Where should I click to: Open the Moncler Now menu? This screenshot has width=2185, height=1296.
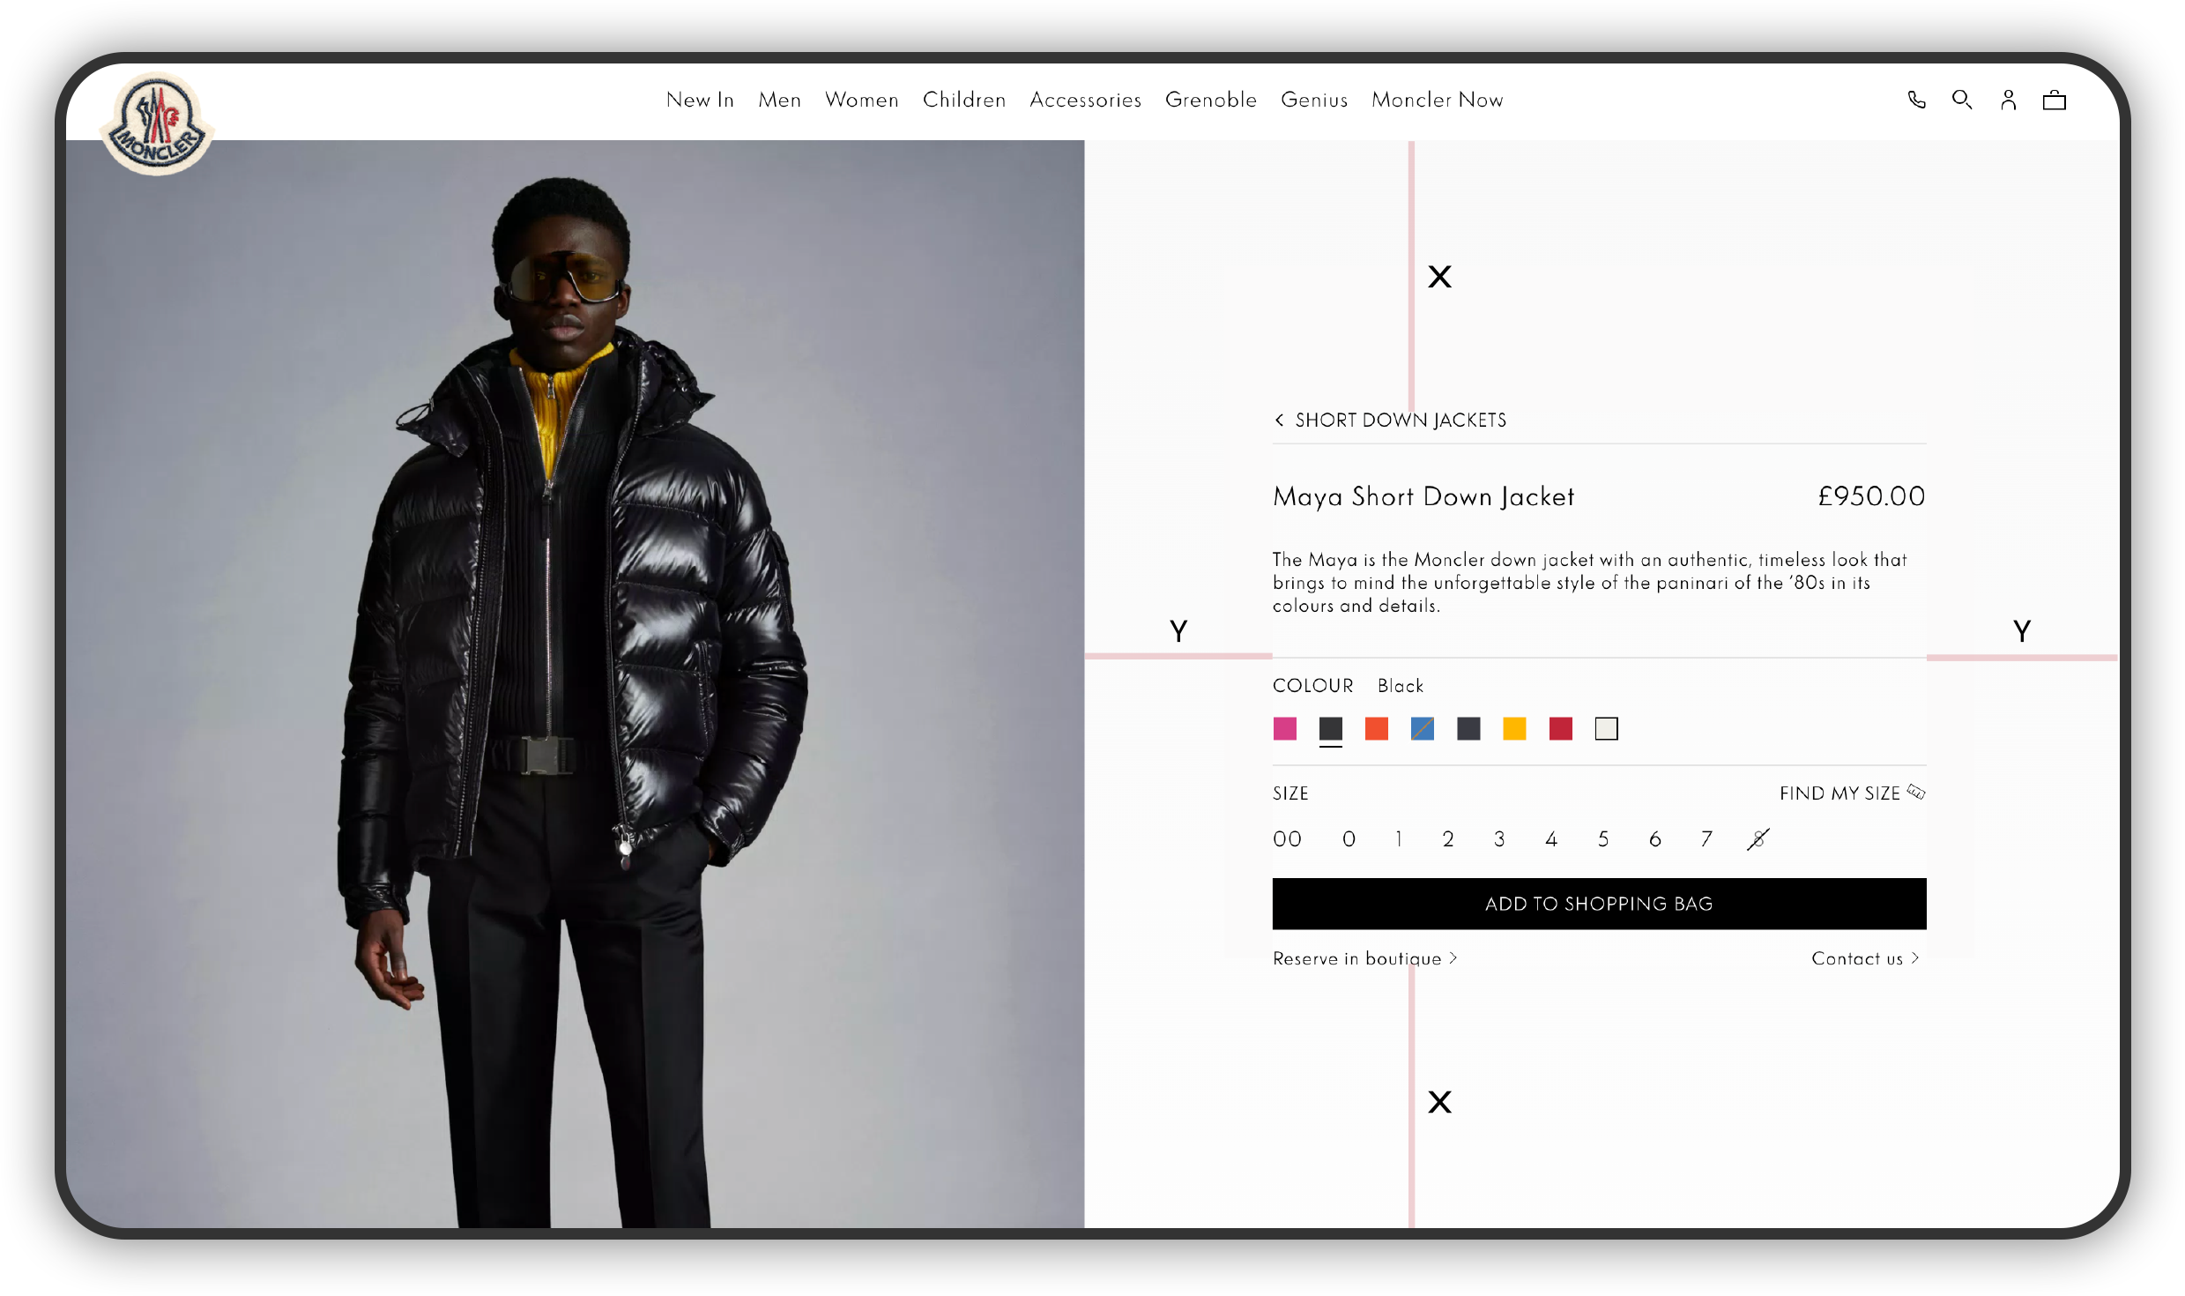tap(1437, 100)
